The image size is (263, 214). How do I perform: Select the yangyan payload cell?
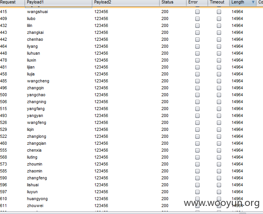(58, 115)
